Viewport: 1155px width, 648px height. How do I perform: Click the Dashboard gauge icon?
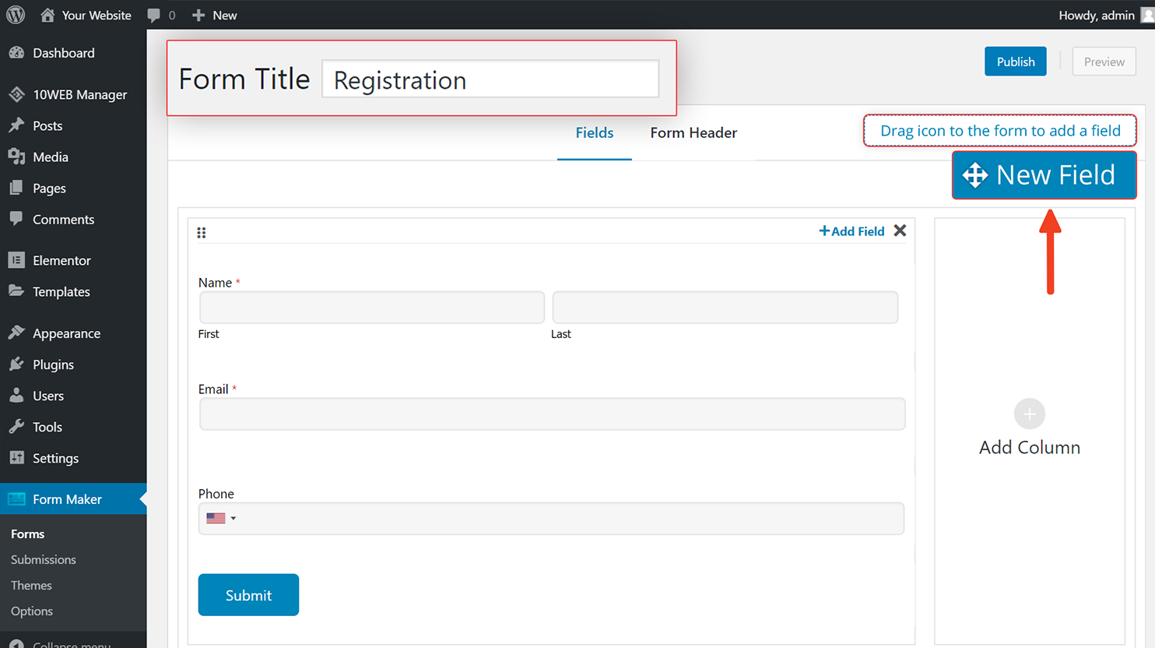pos(16,53)
